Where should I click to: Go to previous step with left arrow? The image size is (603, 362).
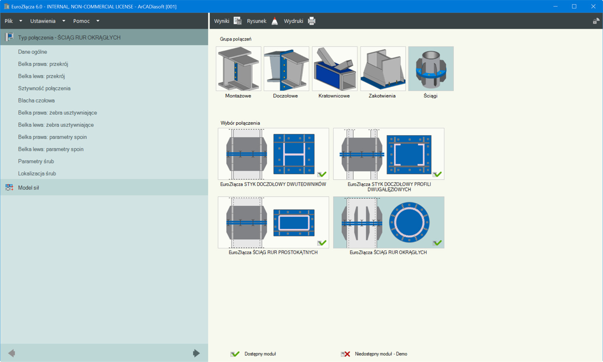[12, 353]
